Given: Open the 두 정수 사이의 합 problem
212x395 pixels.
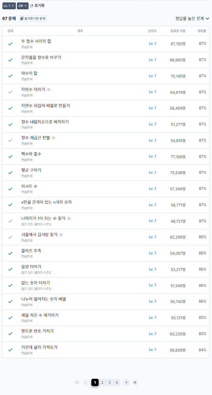Looking at the screenshot, I should pos(36,41).
